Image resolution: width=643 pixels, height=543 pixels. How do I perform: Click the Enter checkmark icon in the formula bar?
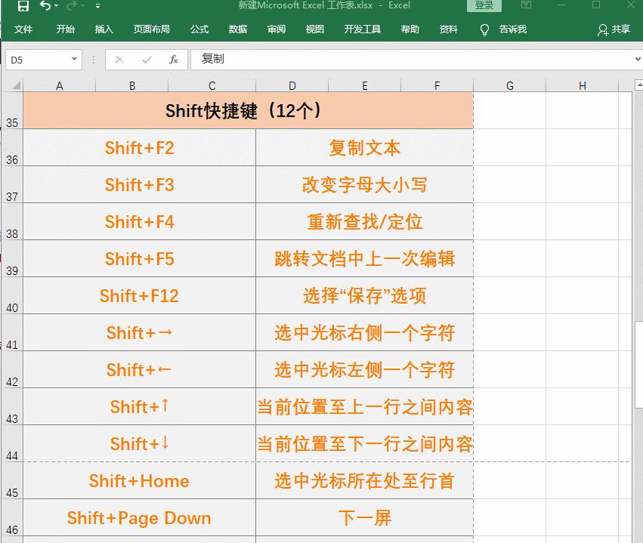click(x=145, y=59)
